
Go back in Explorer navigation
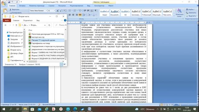tap(6, 25)
